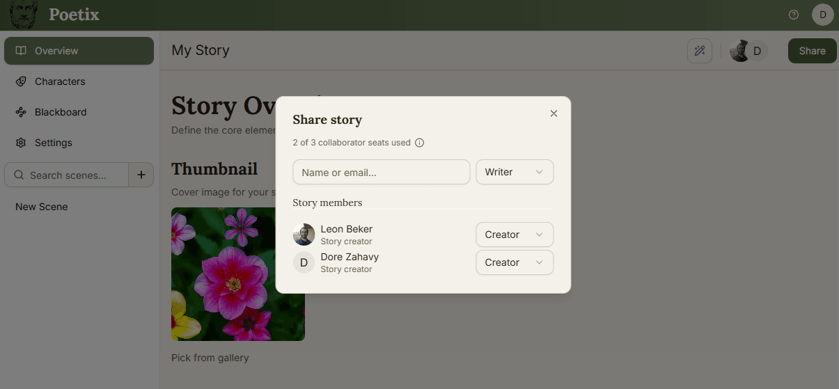
Task: Click the Share button
Action: [x=813, y=51]
